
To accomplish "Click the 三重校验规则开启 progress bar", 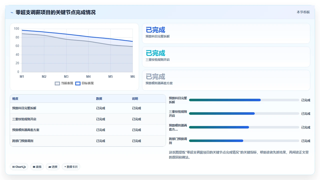I will pyautogui.click(x=244, y=113).
